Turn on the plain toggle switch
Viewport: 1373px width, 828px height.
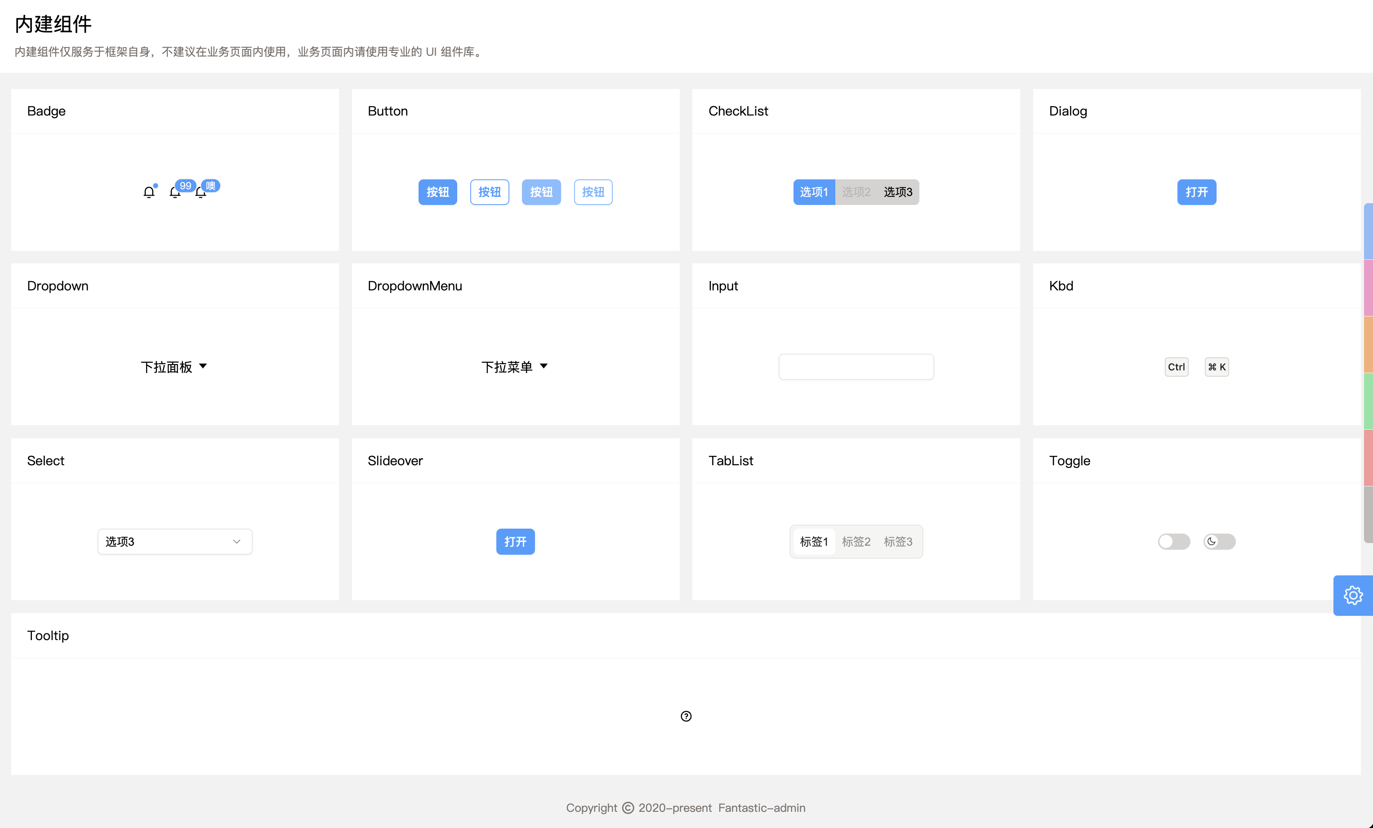point(1174,542)
